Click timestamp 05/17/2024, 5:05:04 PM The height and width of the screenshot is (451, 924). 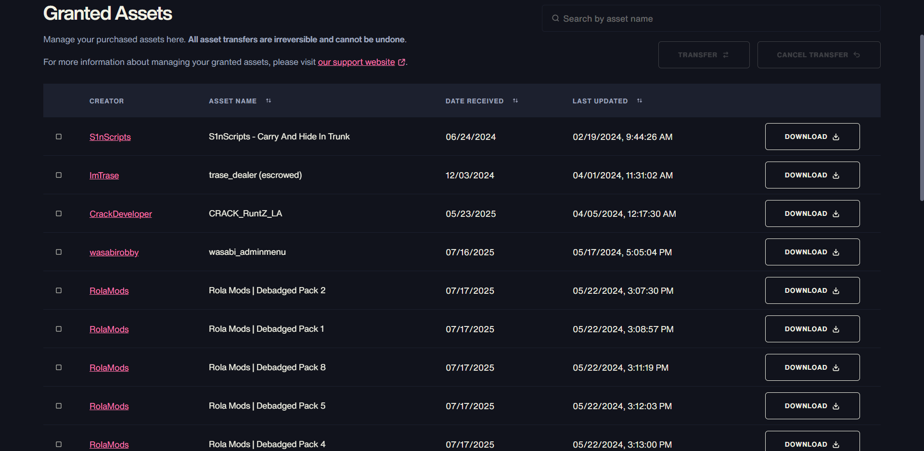[622, 252]
